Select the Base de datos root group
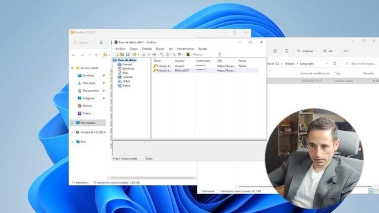379x213 pixels. [x=127, y=60]
